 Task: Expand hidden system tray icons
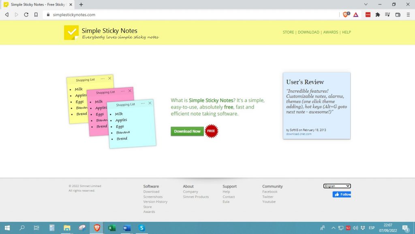click(x=333, y=228)
